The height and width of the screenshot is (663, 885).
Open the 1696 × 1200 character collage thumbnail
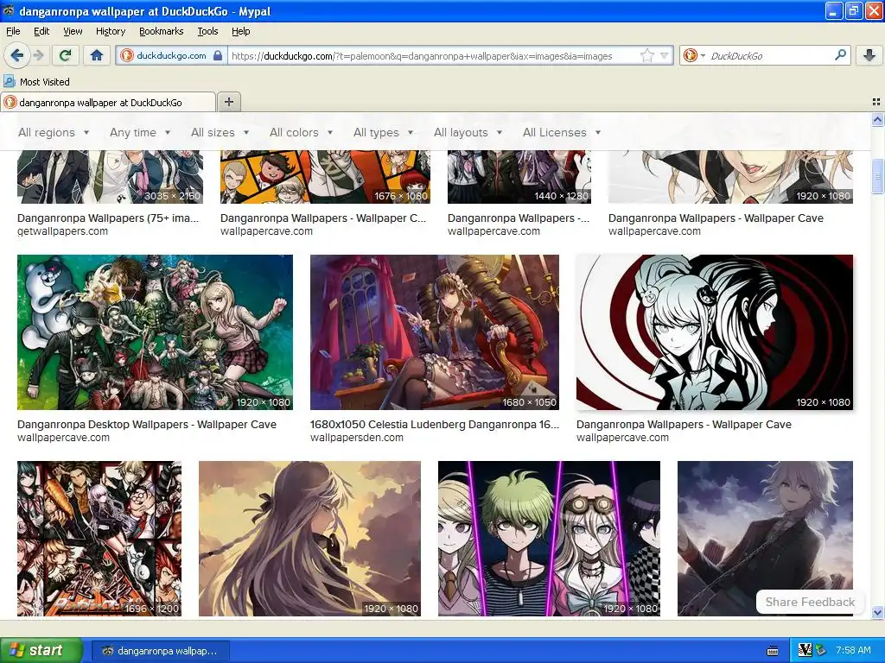(99, 539)
